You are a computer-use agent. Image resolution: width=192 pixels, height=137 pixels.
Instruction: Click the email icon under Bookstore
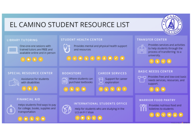(x=83, y=89)
